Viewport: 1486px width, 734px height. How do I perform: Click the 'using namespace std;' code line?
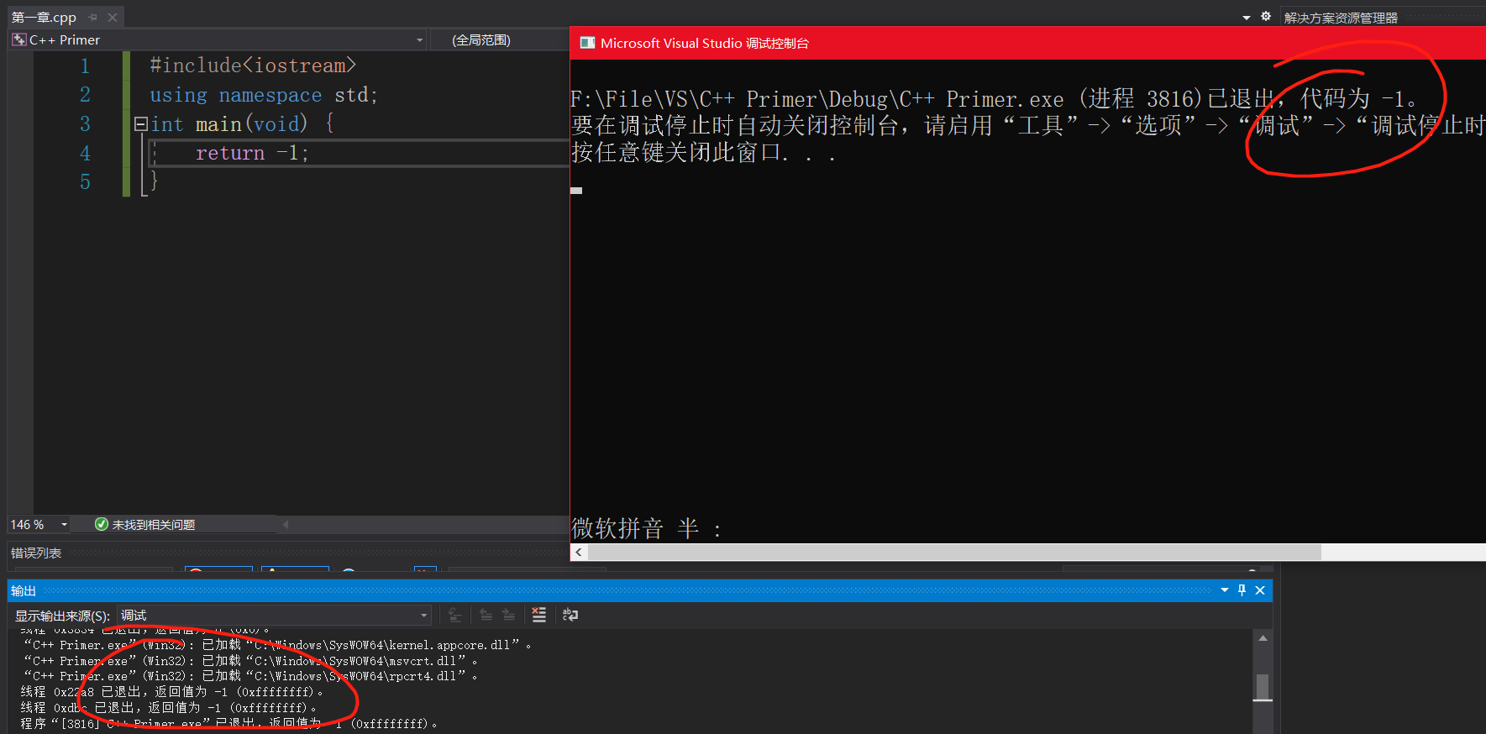(264, 95)
